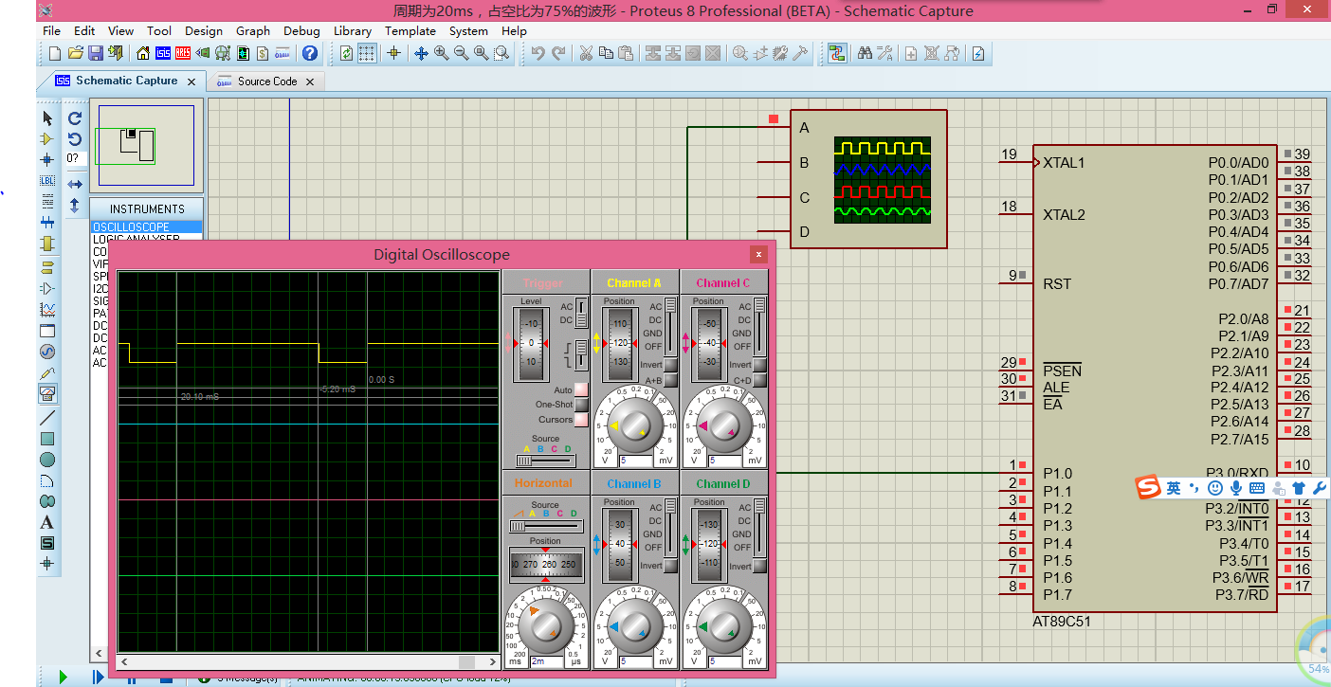Switch to the Source Code tab
The height and width of the screenshot is (687, 1331).
(267, 81)
